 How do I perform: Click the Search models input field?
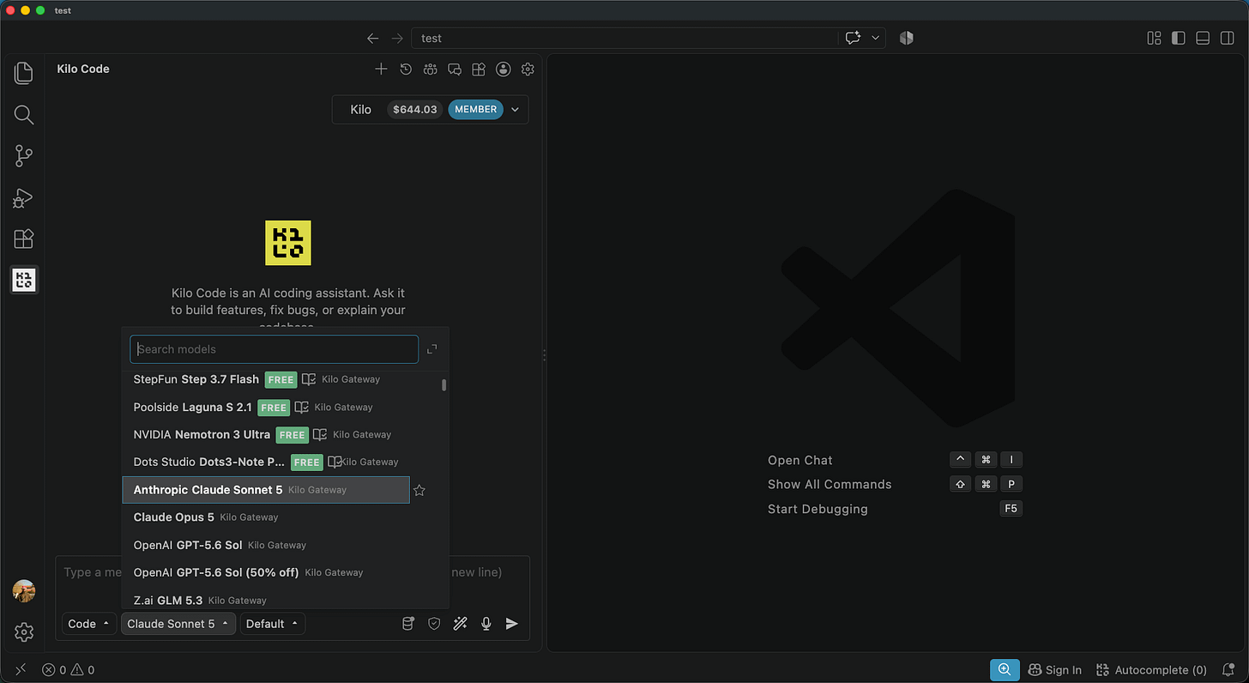pos(274,349)
